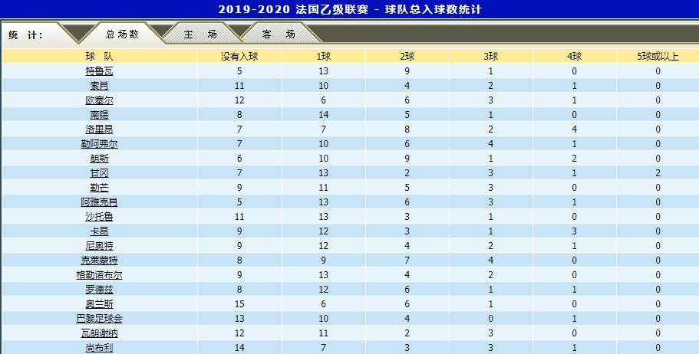699x354 pixels.
Task: Open the 南锡 team link
Action: pyautogui.click(x=99, y=115)
